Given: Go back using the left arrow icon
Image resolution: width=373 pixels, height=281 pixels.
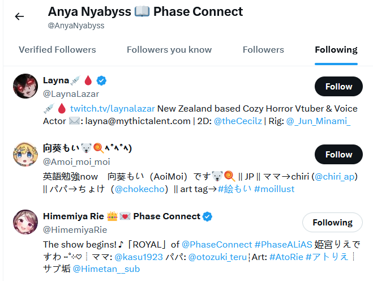Looking at the screenshot, I should (x=19, y=16).
